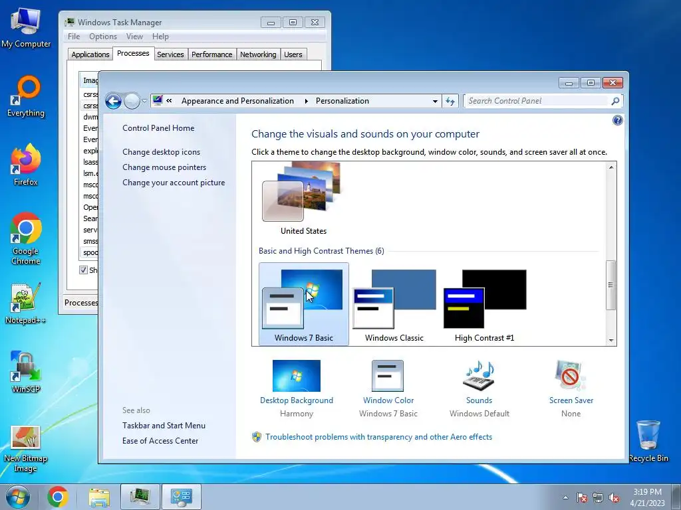Open the Google Chrome desktop shortcut
This screenshot has height=510, width=681.
pyautogui.click(x=26, y=238)
